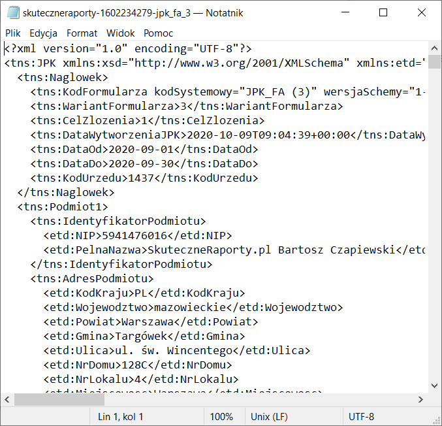Click the Unix (LF) line ending indicator

click(270, 416)
